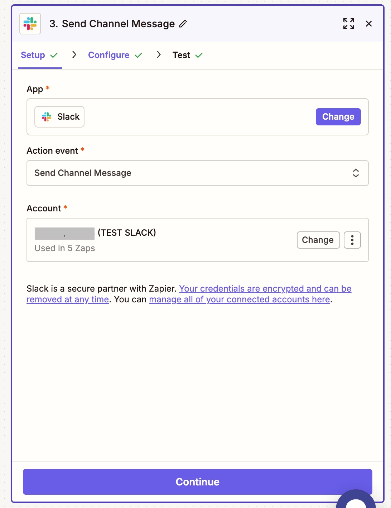The height and width of the screenshot is (508, 391).
Task: Click the up-down arrows on Action event field
Action: pos(356,173)
